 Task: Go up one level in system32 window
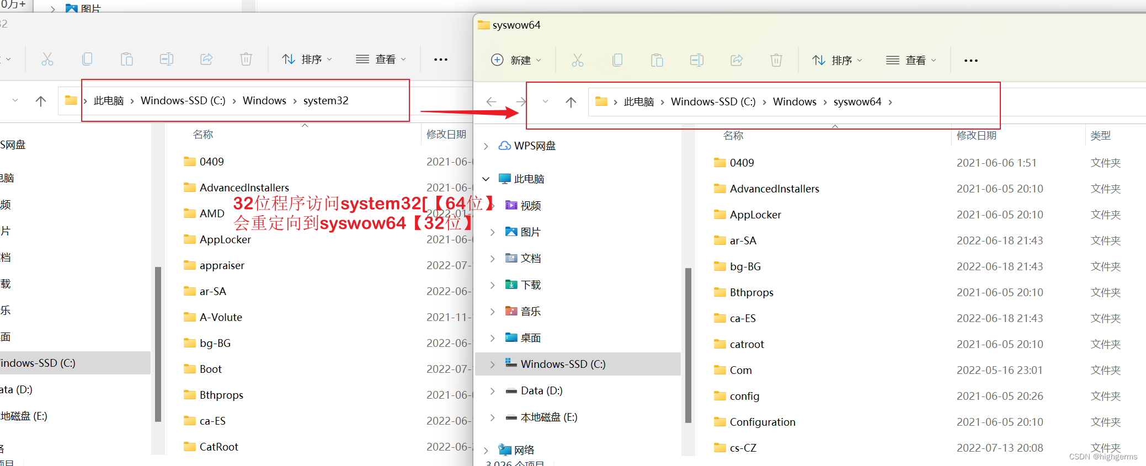41,101
